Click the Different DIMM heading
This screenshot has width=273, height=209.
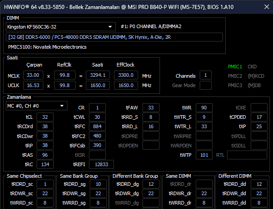(x=235, y=176)
